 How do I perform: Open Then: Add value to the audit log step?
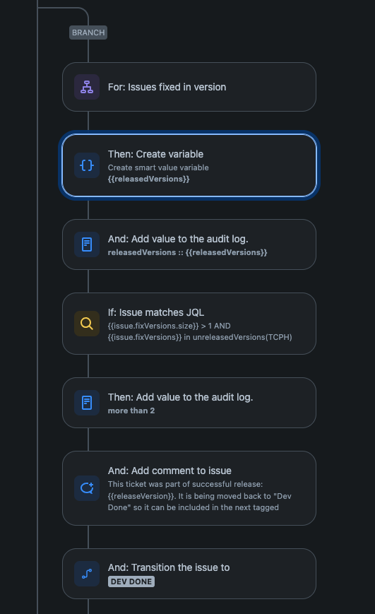point(189,403)
